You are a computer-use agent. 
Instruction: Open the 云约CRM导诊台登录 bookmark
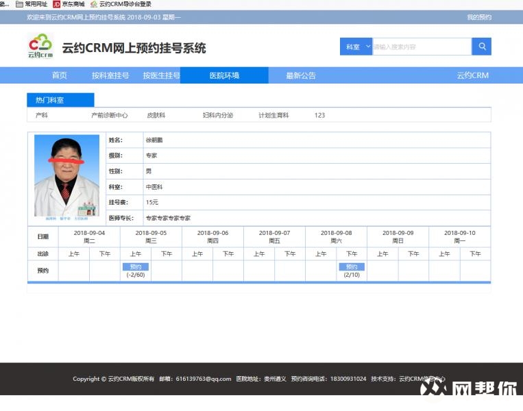point(121,4)
